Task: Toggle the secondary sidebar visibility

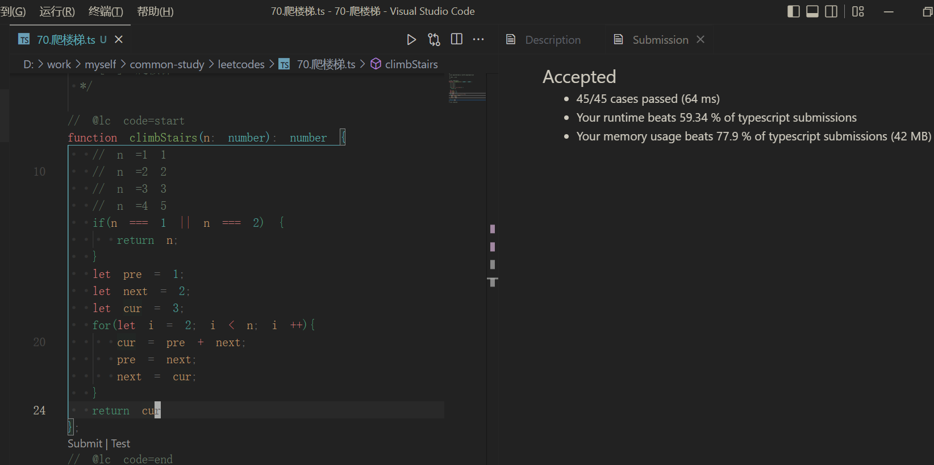Action: click(x=831, y=11)
